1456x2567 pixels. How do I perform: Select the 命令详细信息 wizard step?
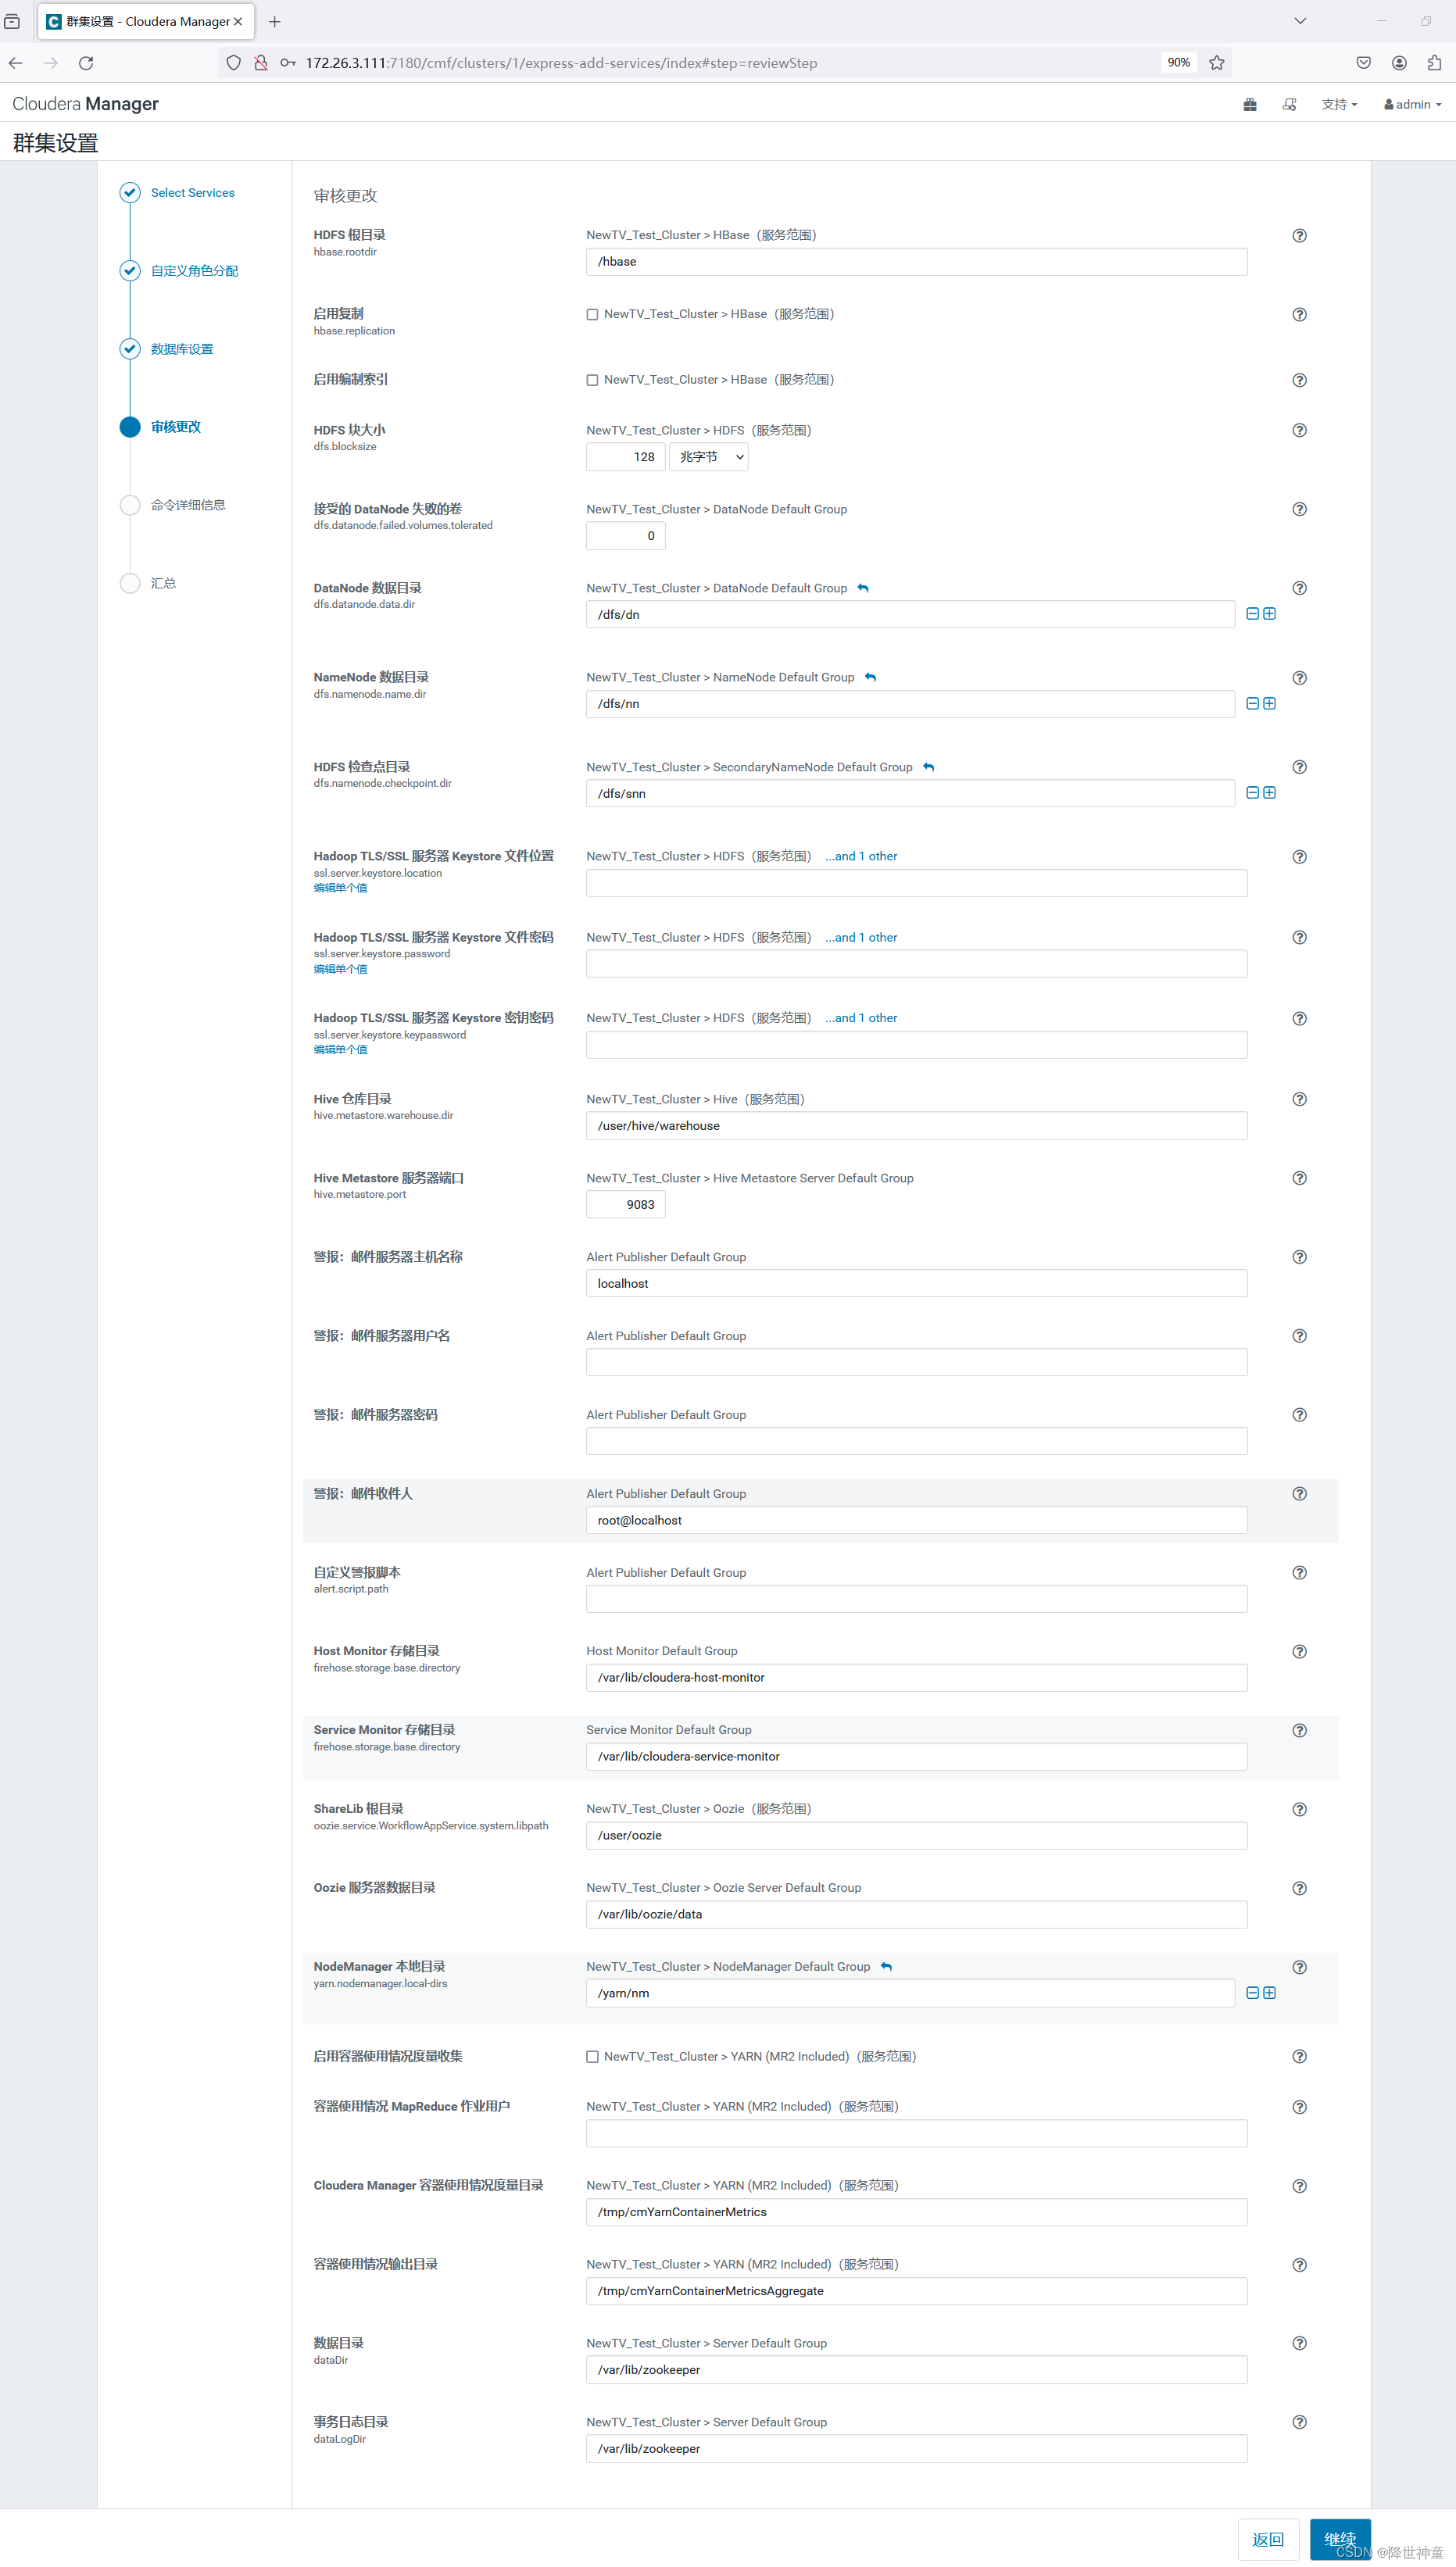[x=188, y=506]
